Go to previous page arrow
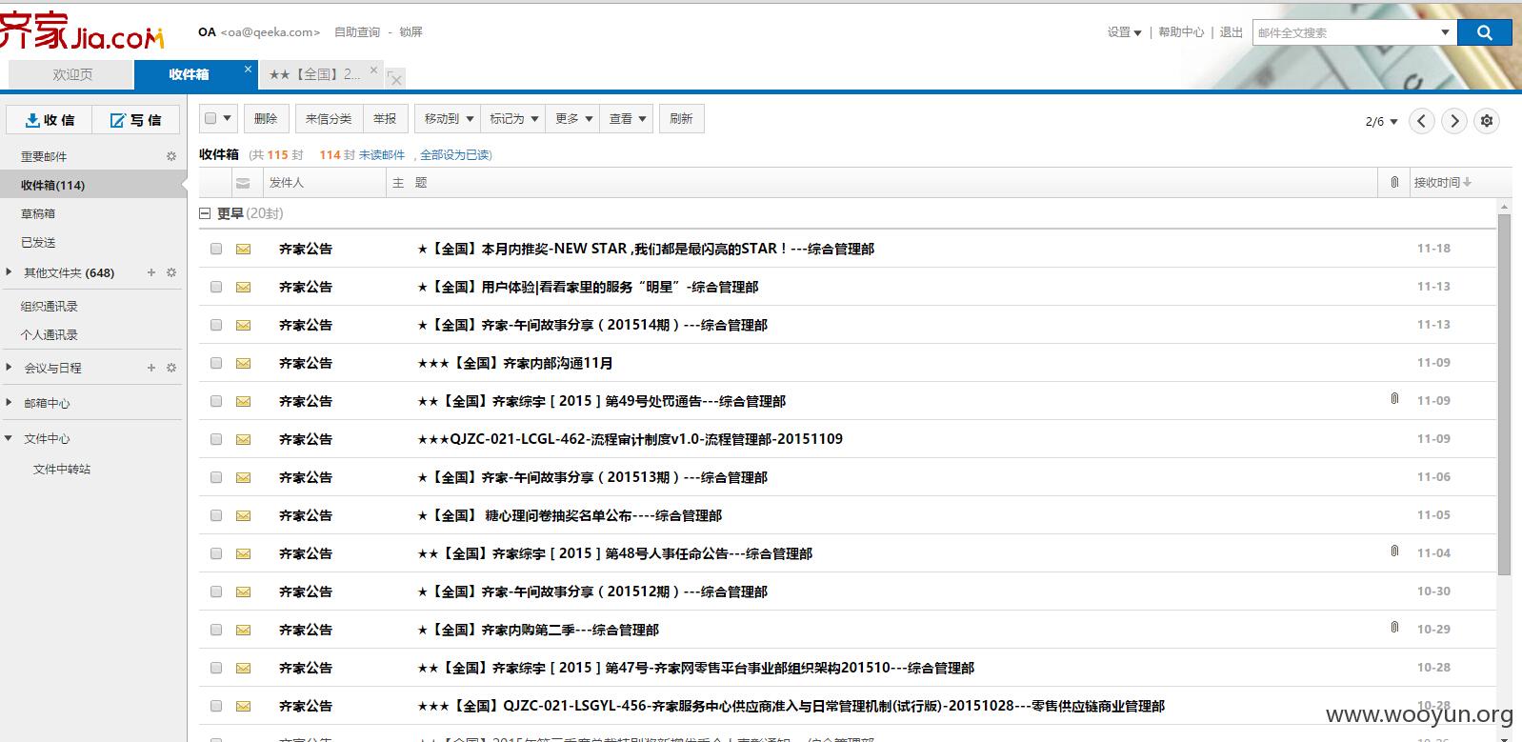Screen dimensions: 1522x742 pos(1422,121)
